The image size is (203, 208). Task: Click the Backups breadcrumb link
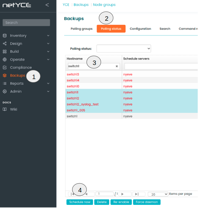coord(81,5)
